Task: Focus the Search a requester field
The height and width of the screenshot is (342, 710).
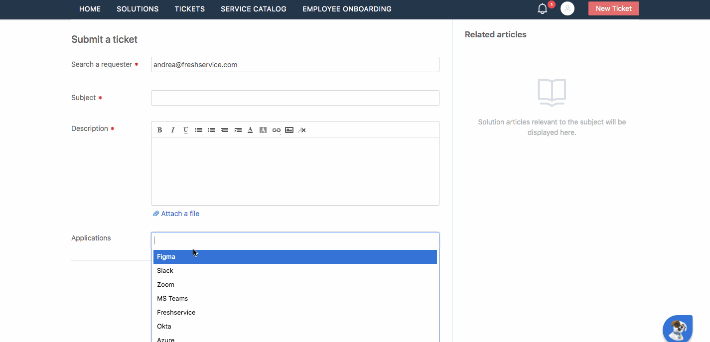Action: tap(295, 65)
